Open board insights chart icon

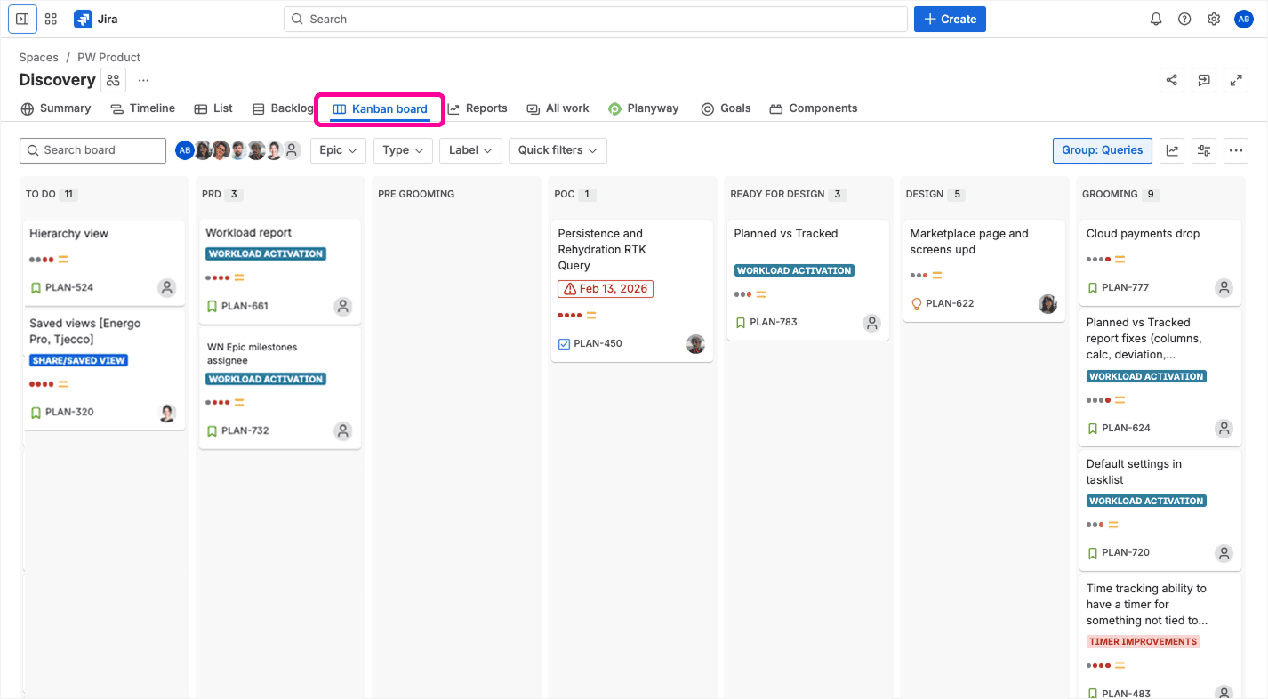(1172, 150)
